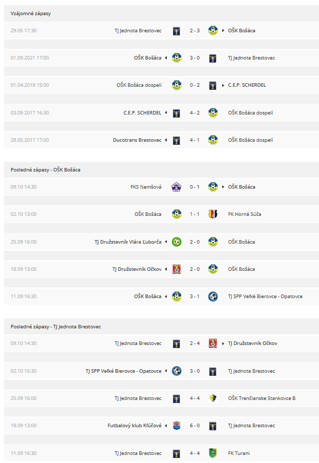Open Ducotrans Brestovec team link
Image resolution: width=319 pixels, height=463 pixels.
click(x=137, y=140)
